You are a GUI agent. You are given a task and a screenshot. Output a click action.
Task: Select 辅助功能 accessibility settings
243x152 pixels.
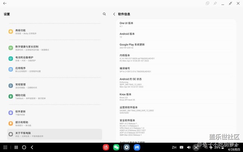point(21,97)
